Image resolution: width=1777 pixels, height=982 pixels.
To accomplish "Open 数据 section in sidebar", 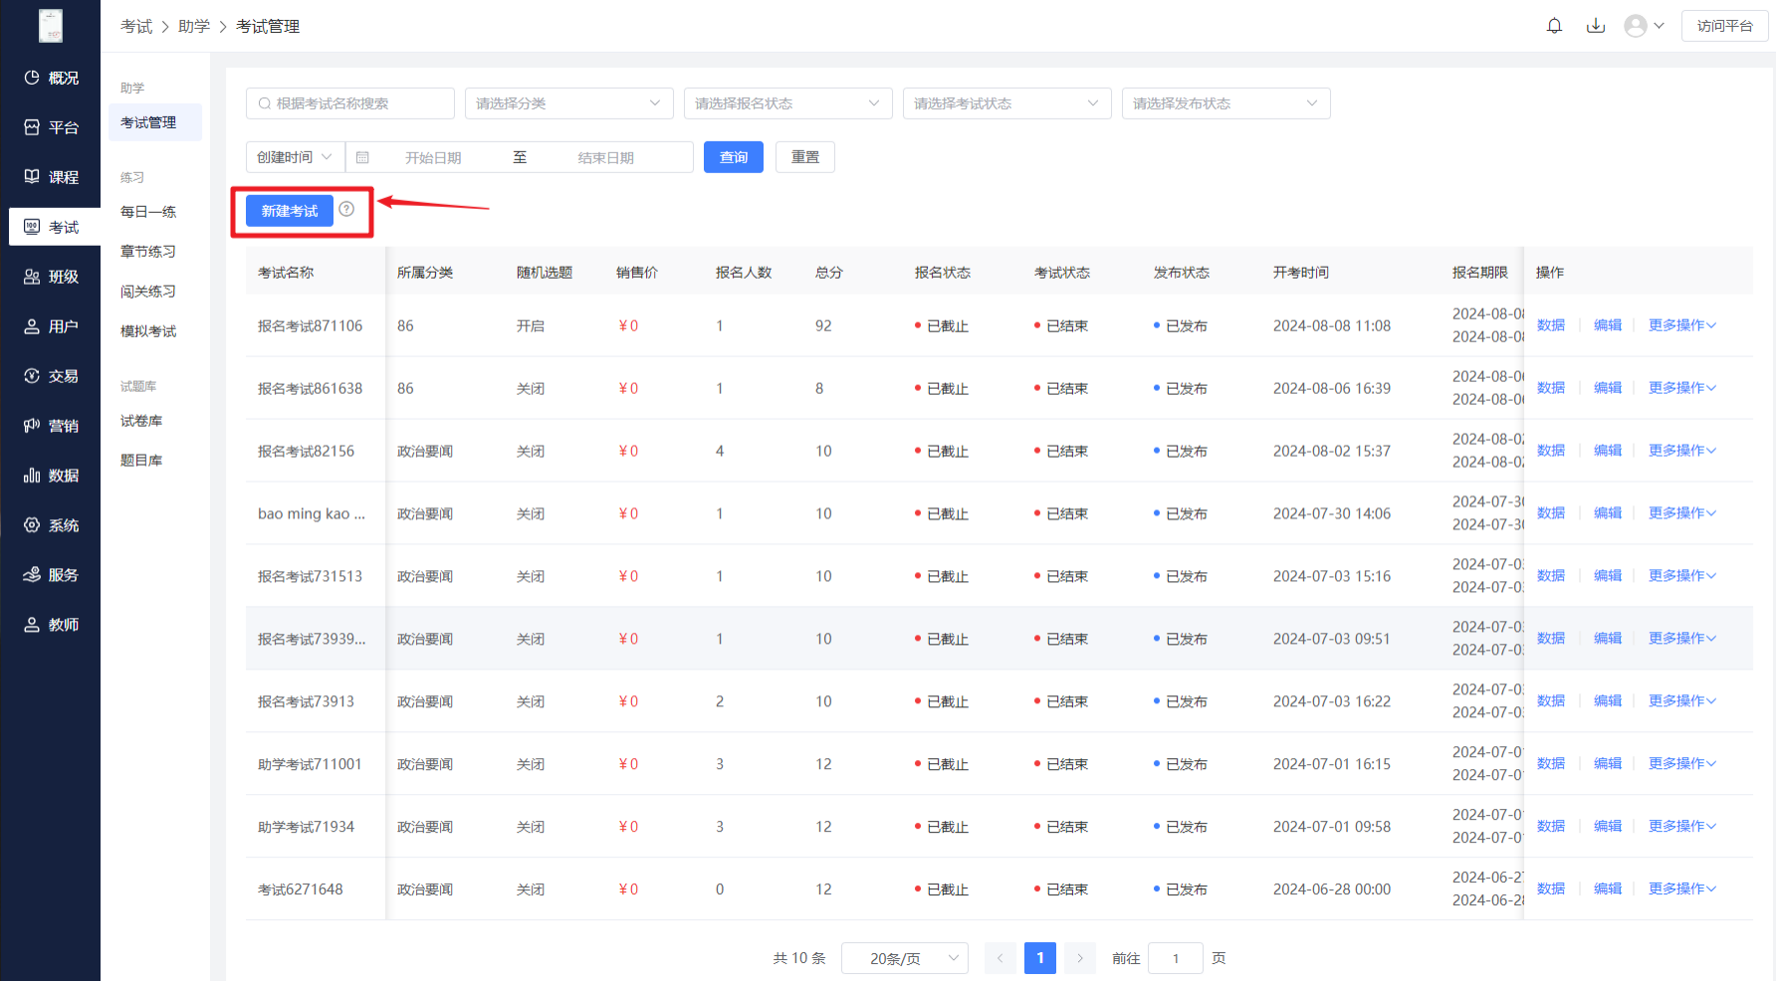I will click(51, 476).
